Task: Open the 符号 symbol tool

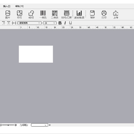Action: 19,15
